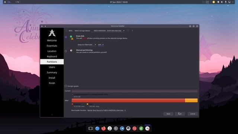Go to the Location step

tap(52, 51)
